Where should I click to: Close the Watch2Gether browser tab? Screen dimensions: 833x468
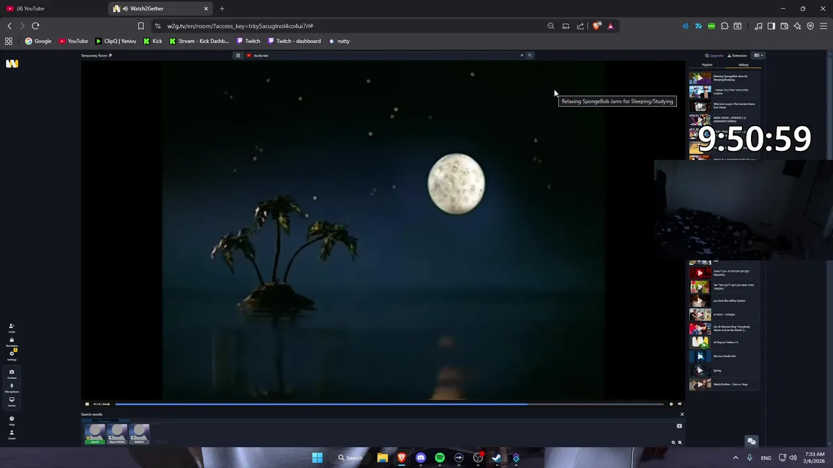(x=206, y=8)
